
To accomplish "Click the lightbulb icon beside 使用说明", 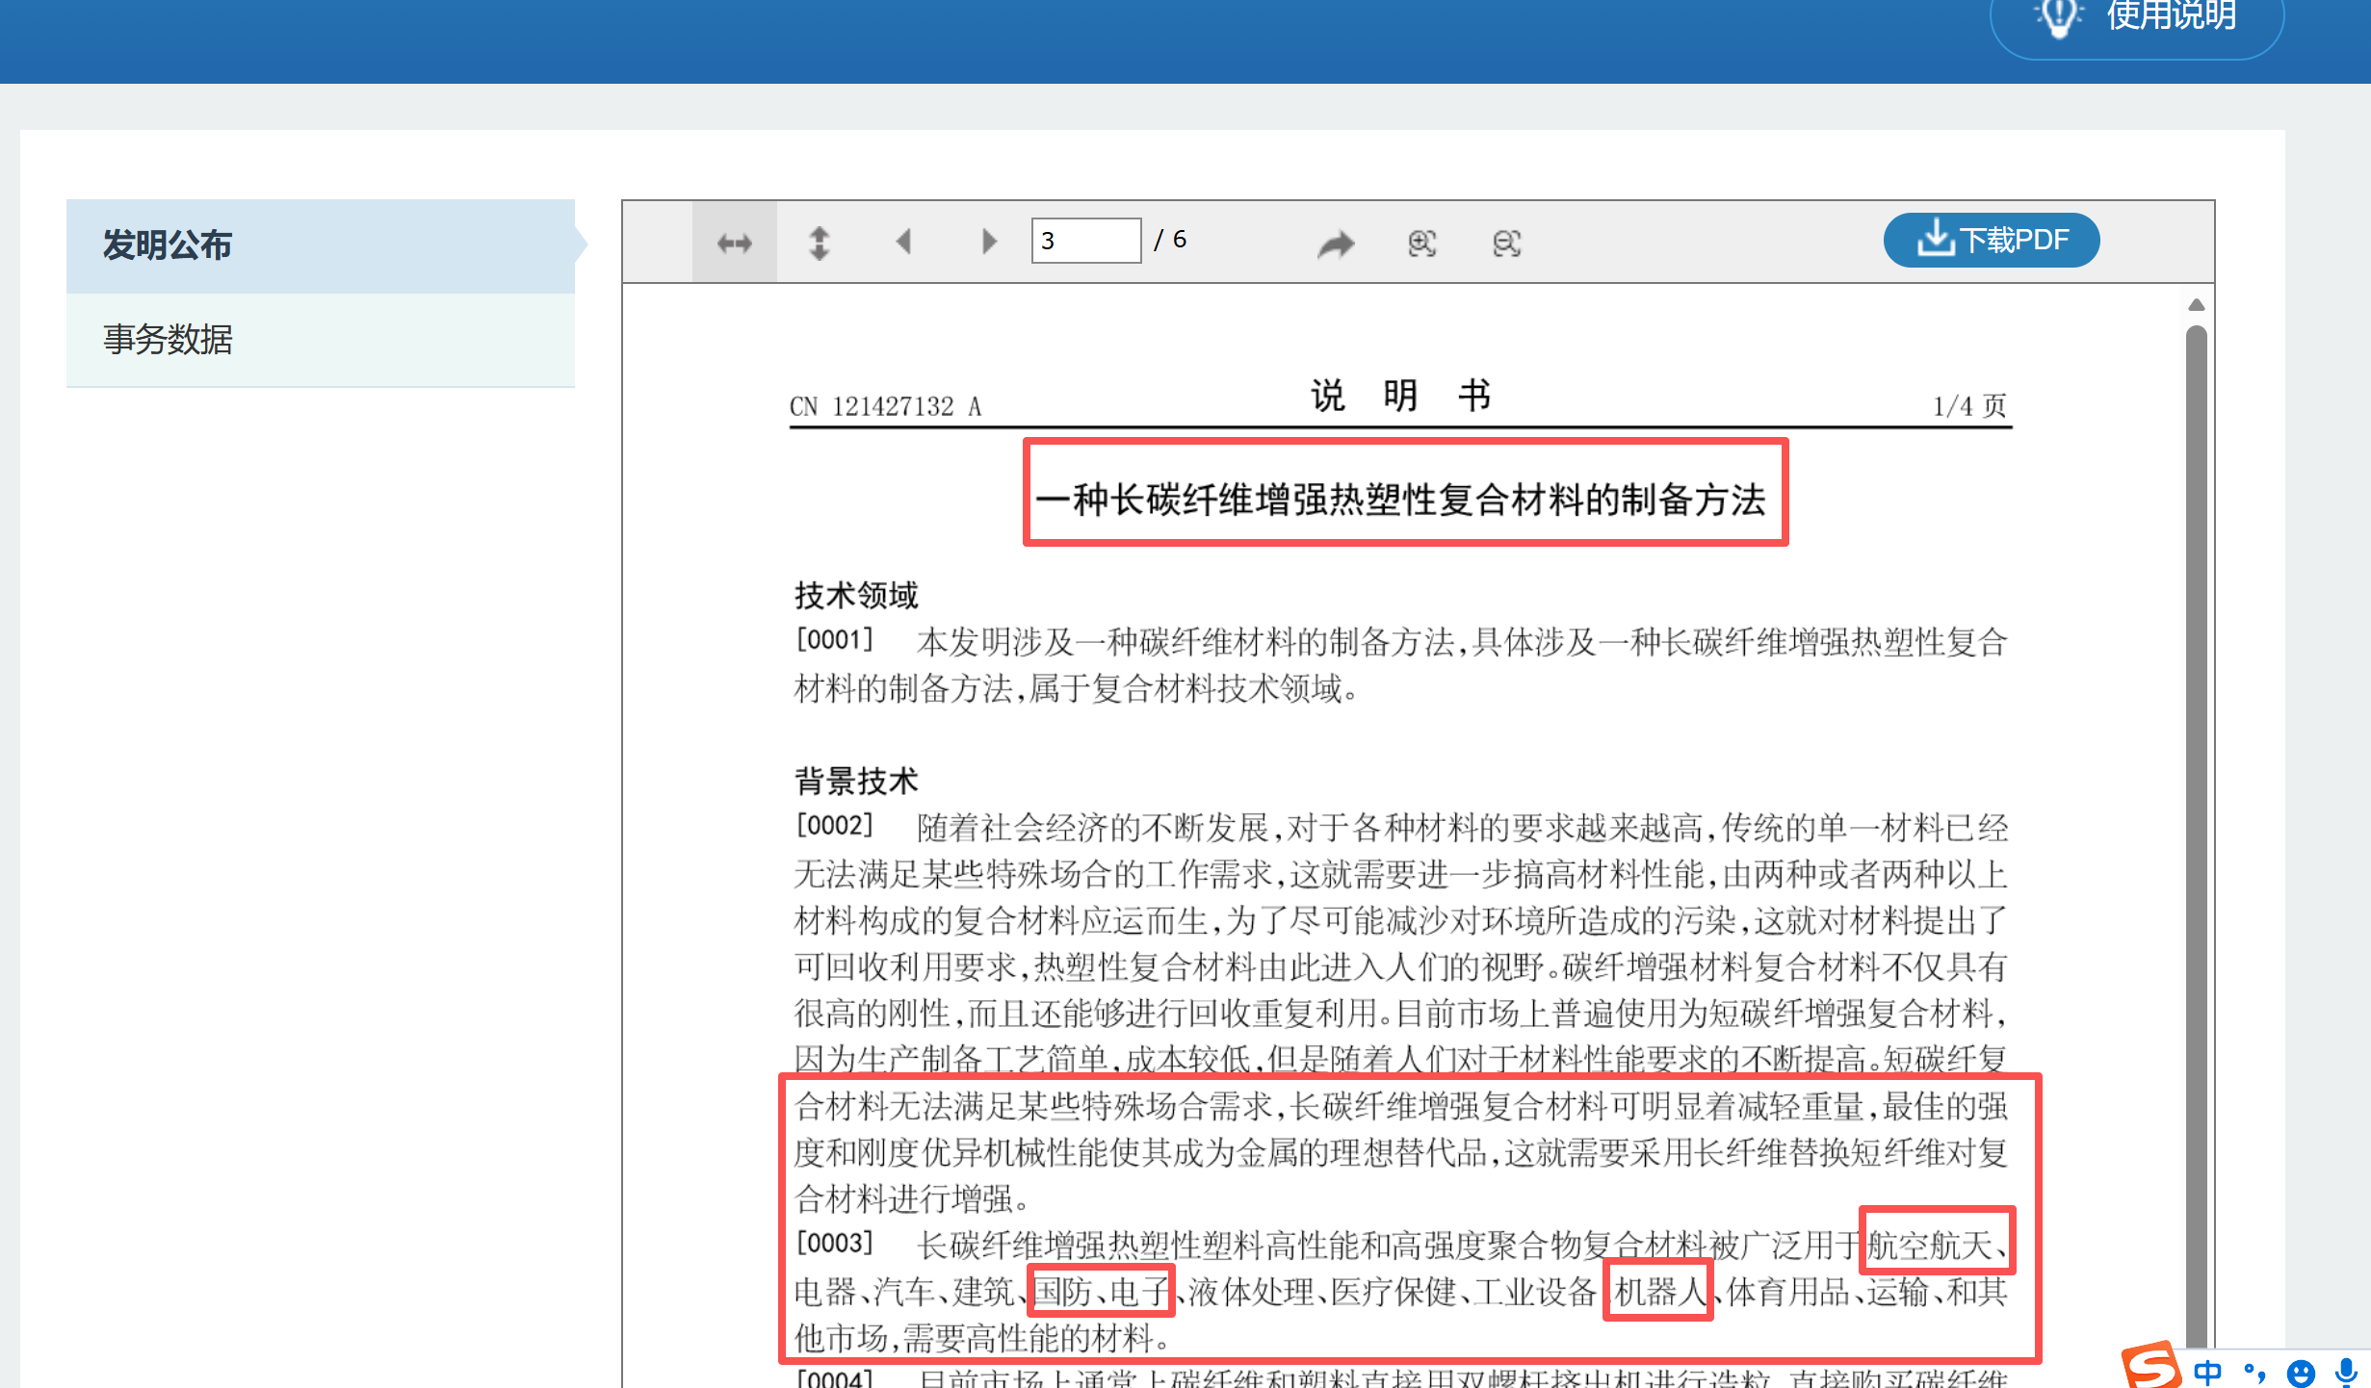I will [x=2059, y=17].
